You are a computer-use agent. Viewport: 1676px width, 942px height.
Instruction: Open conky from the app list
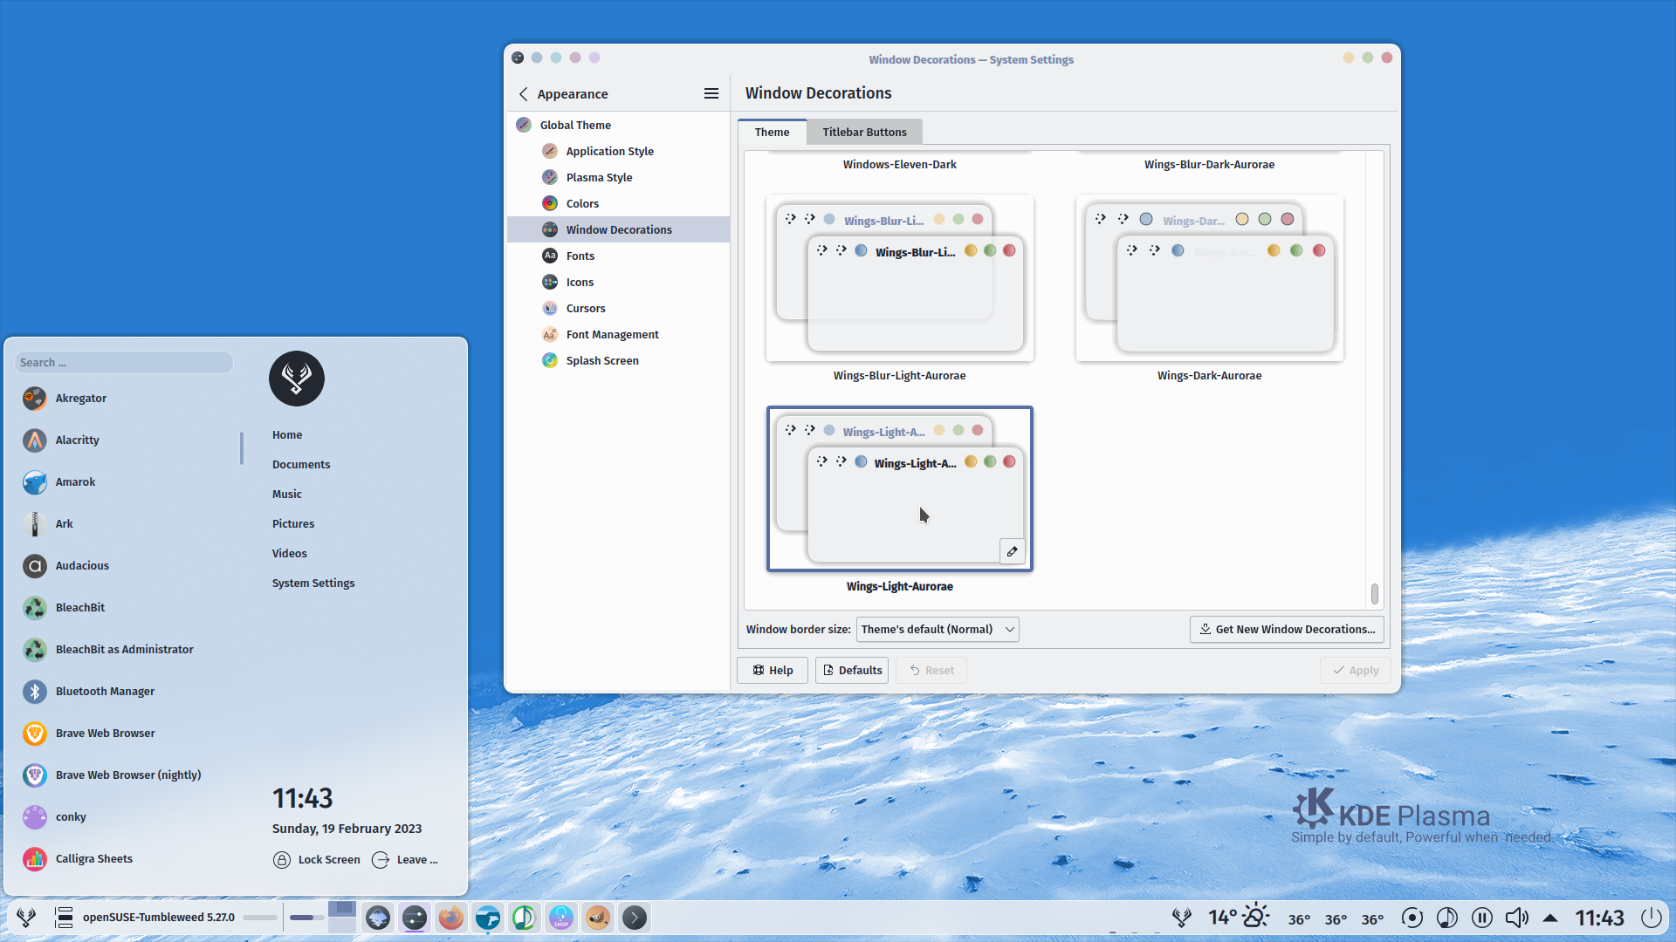point(125,817)
